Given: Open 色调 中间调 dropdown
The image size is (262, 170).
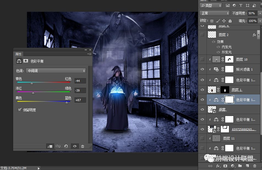Looking at the screenshot, I should pos(56,71).
